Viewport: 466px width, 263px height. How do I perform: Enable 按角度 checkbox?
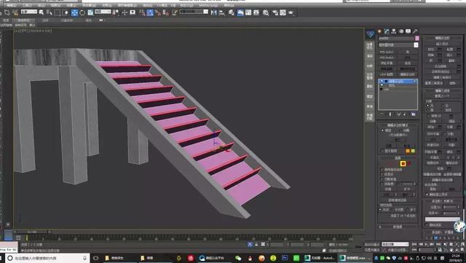point(382,184)
